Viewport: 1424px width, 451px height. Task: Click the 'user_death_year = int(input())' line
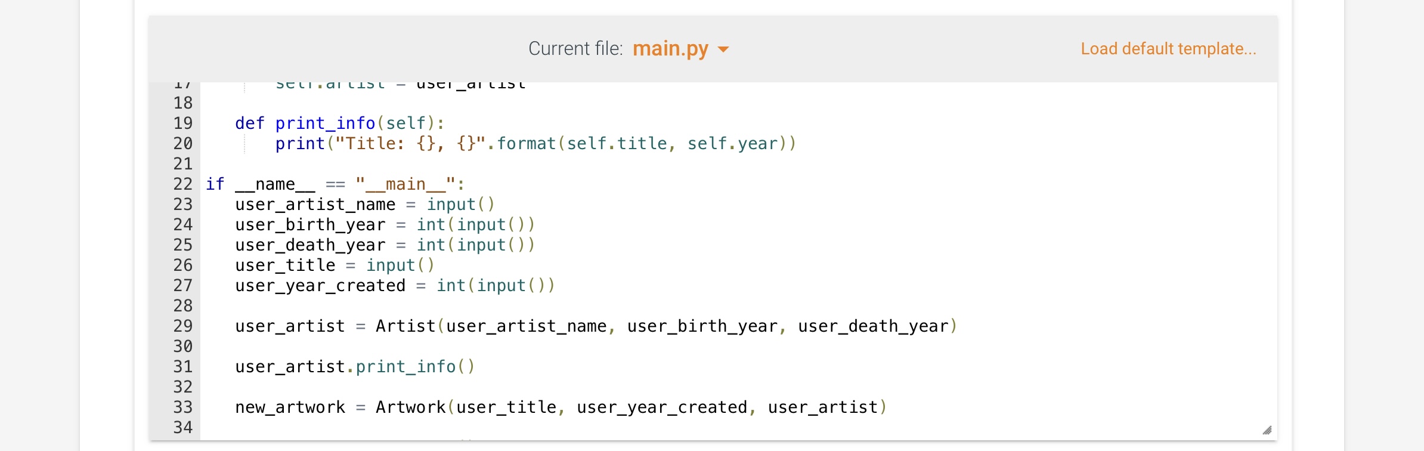(385, 245)
